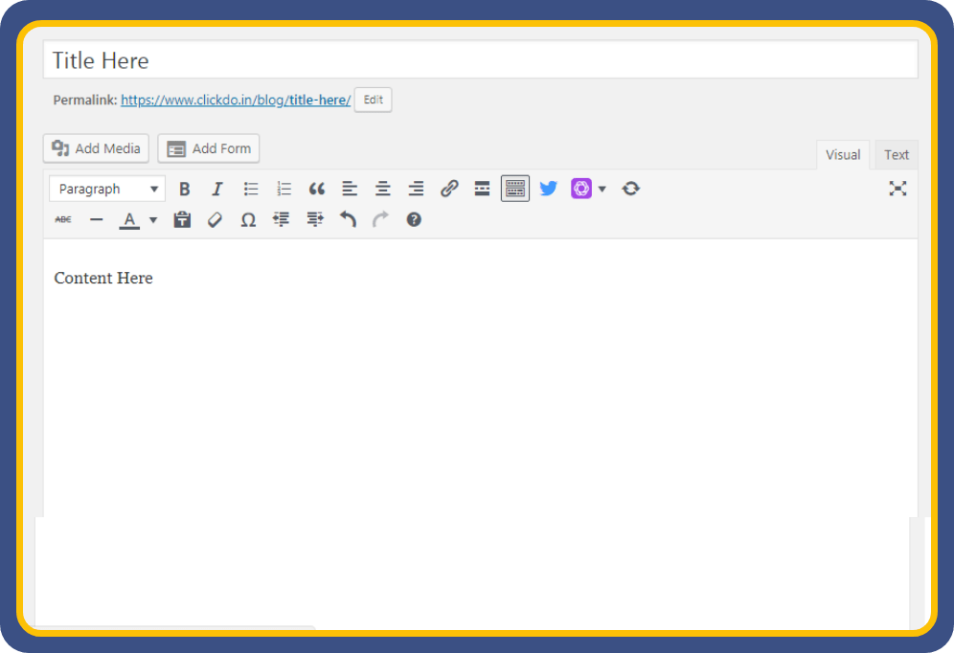Click the Twitter bird icon
Screen dimensions: 954x653
point(548,189)
